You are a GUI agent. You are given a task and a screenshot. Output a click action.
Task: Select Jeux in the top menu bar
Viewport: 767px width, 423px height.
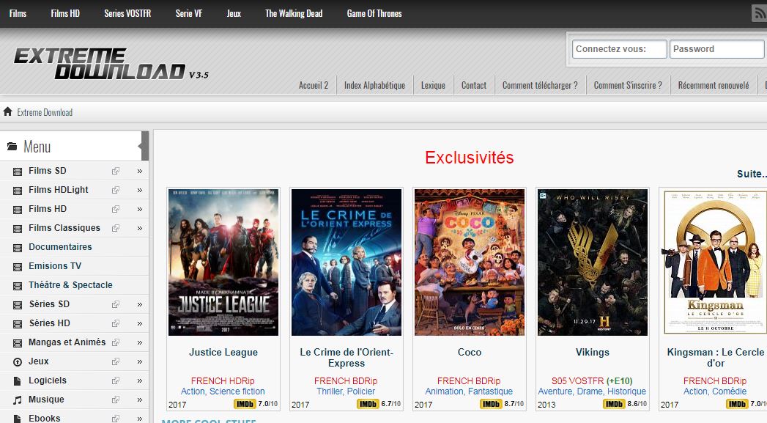pyautogui.click(x=234, y=14)
